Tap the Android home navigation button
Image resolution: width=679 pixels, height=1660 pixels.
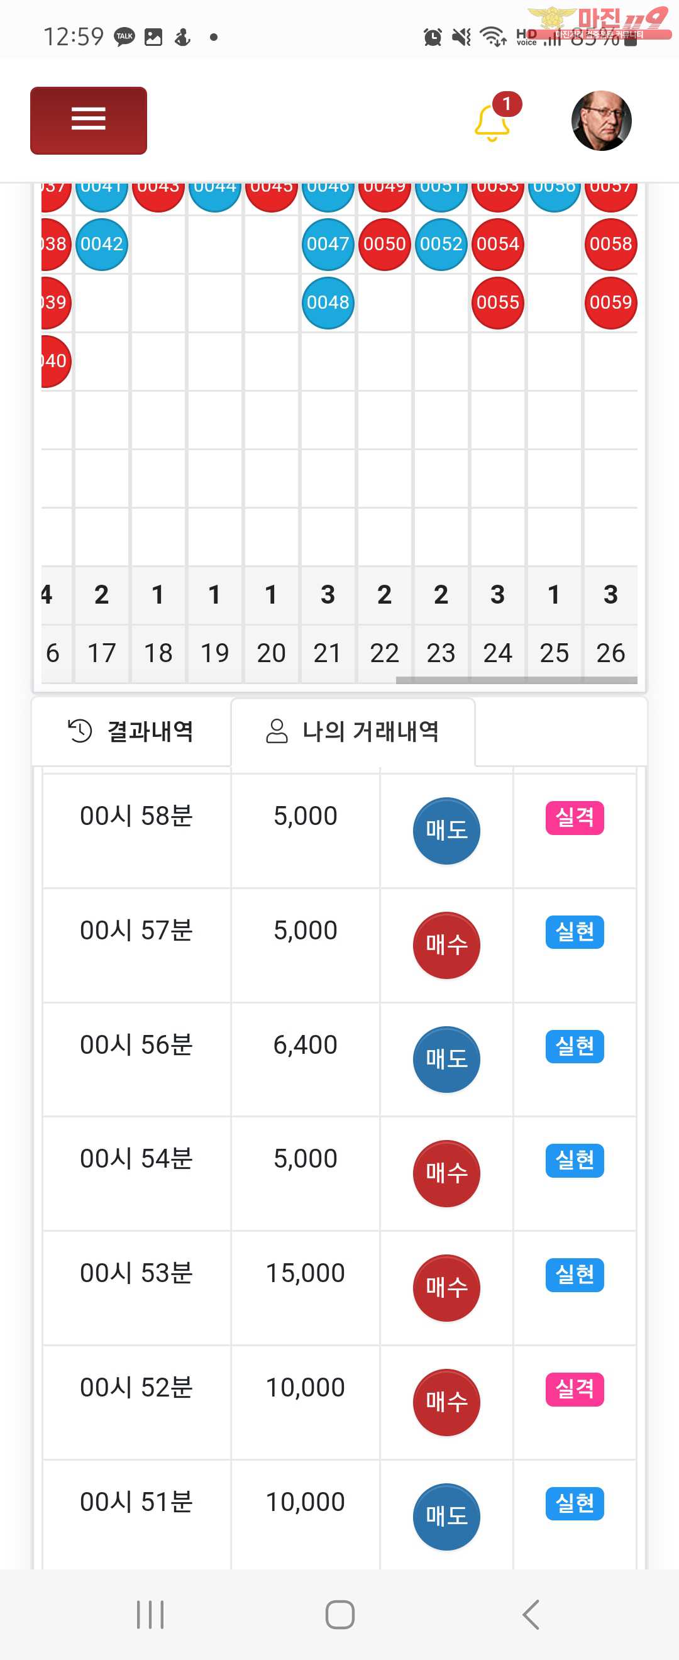coord(339,1614)
